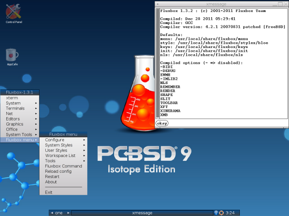Click the 'Compiler version: 4.2.1' line
289x216 pixels.
pyautogui.click(x=223, y=27)
